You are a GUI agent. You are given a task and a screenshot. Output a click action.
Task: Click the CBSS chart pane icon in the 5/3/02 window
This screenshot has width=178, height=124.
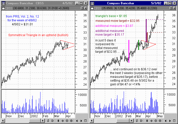click(x=92, y=8)
